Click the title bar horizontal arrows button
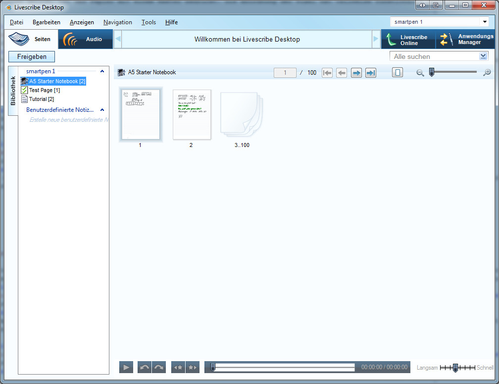The image size is (499, 384). [422, 5]
